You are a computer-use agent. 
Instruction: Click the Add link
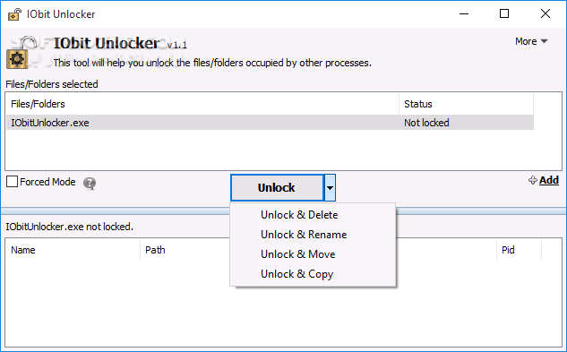click(x=549, y=180)
